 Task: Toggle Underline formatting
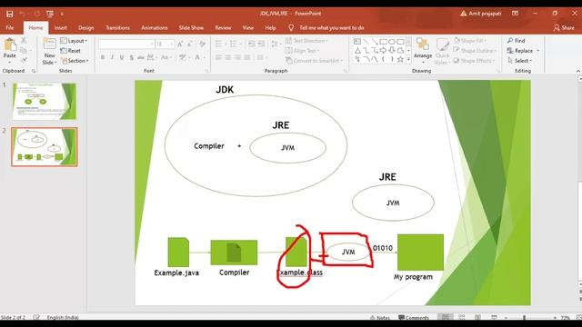(x=122, y=57)
